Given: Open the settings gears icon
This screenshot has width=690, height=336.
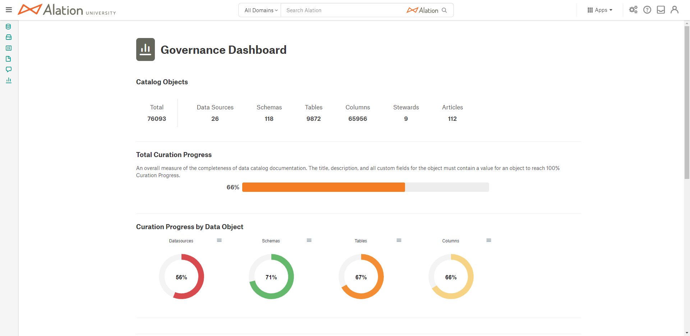Looking at the screenshot, I should pos(633,10).
